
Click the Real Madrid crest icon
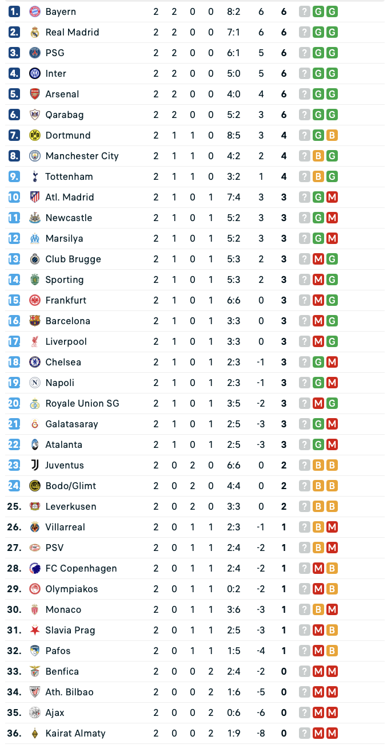point(35,32)
